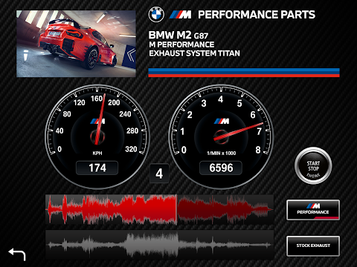Click the BMW M2 G87 title

coord(178,35)
